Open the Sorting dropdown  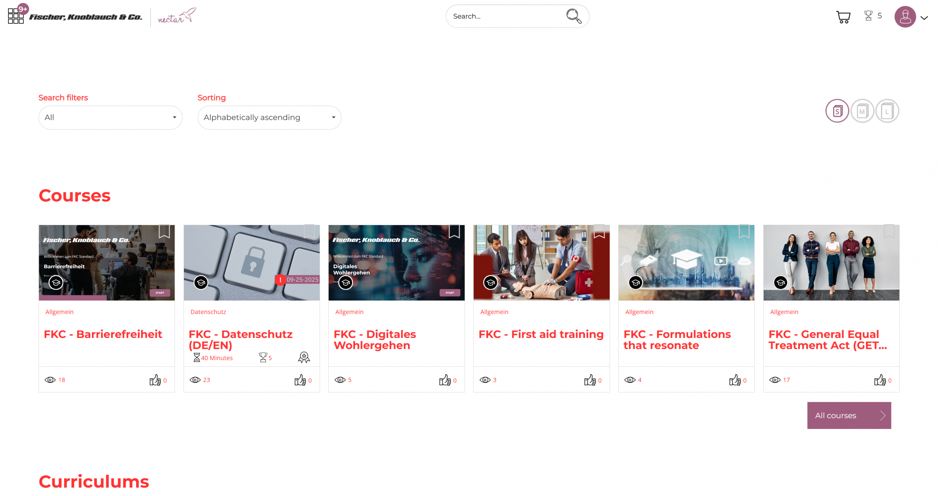tap(269, 118)
